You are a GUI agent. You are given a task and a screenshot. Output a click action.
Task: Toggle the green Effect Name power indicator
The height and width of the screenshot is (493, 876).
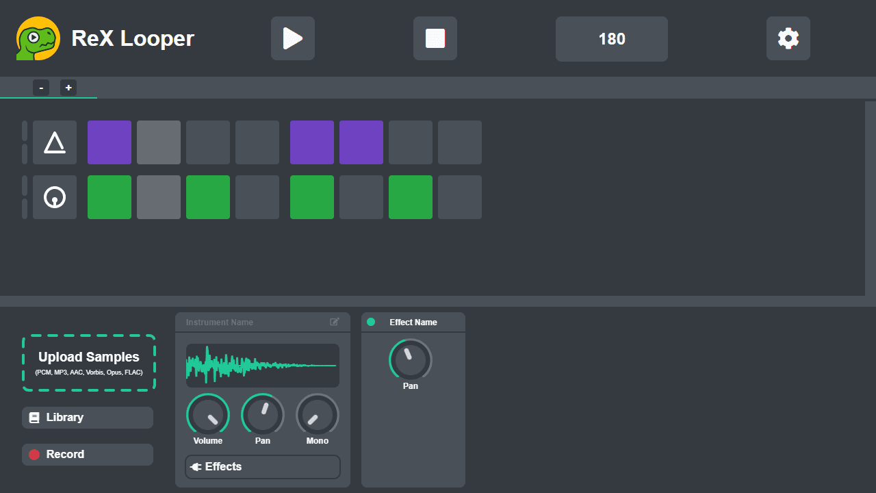pyautogui.click(x=371, y=322)
